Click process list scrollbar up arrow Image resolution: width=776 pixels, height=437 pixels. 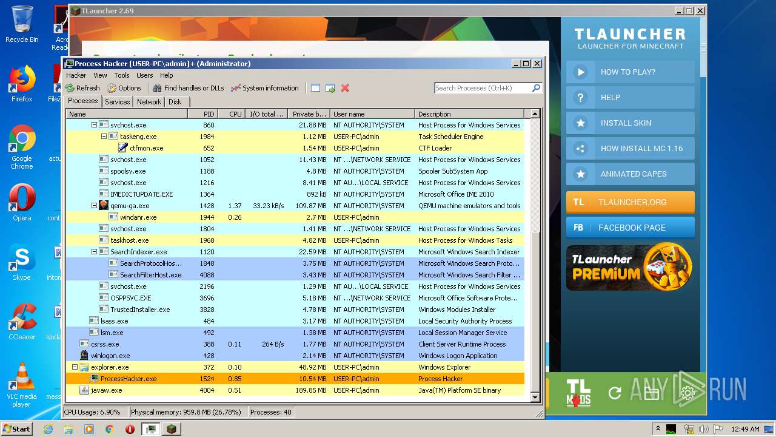tap(535, 113)
